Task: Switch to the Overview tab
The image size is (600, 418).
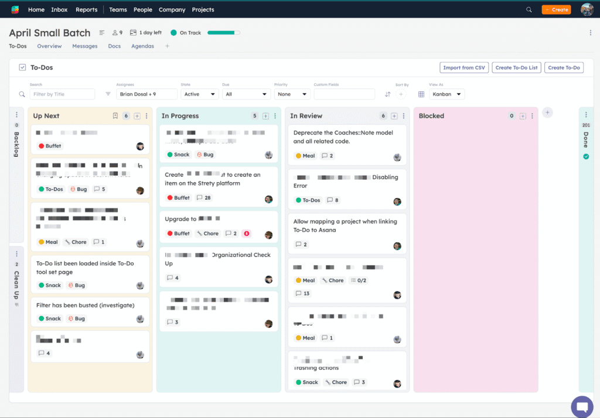Action: 49,46
